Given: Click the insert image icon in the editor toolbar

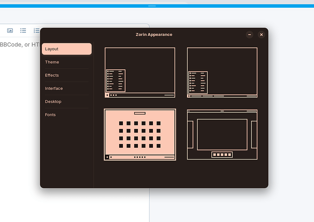Looking at the screenshot, I should [x=10, y=31].
